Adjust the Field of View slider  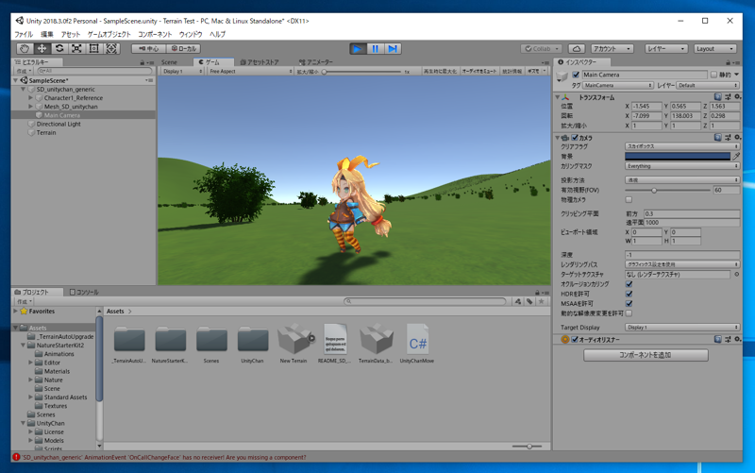tap(667, 191)
